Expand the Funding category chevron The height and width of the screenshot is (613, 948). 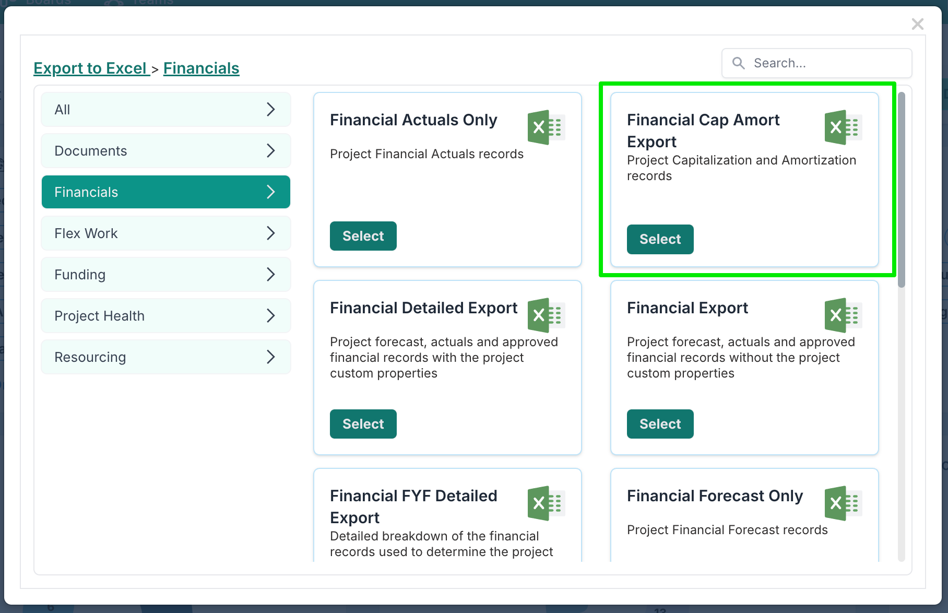pos(271,275)
